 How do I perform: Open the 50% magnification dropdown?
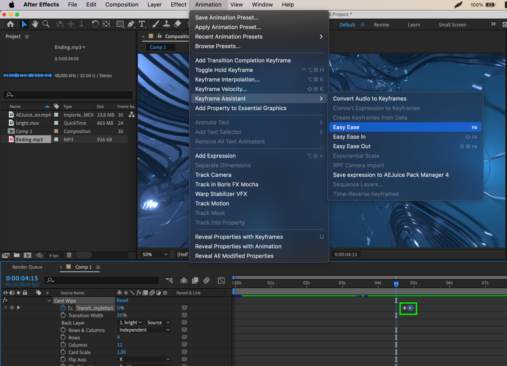click(155, 254)
